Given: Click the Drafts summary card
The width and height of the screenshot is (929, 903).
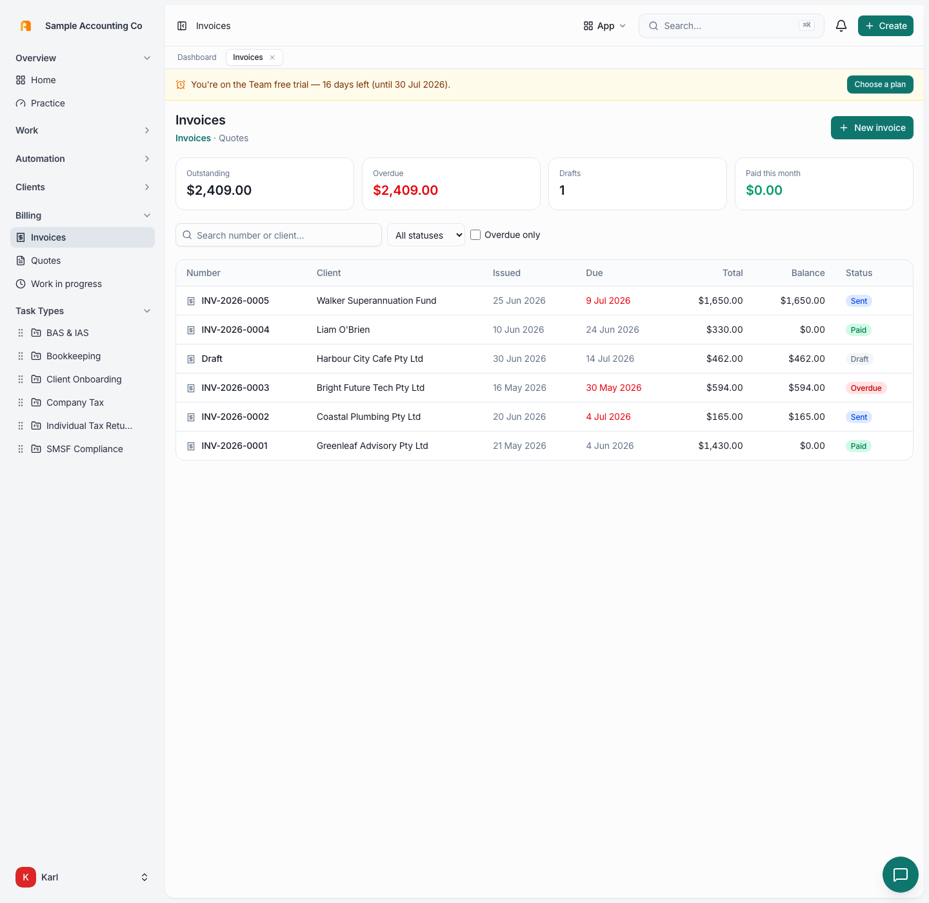Looking at the screenshot, I should pos(637,184).
